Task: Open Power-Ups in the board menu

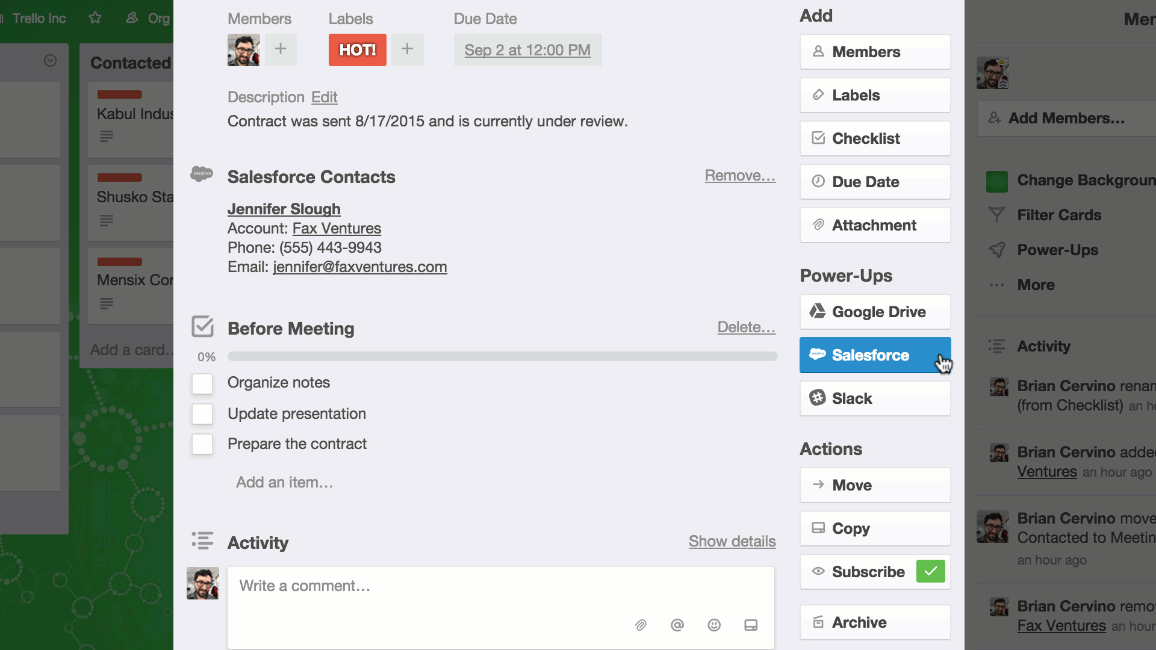Action: 1057,250
